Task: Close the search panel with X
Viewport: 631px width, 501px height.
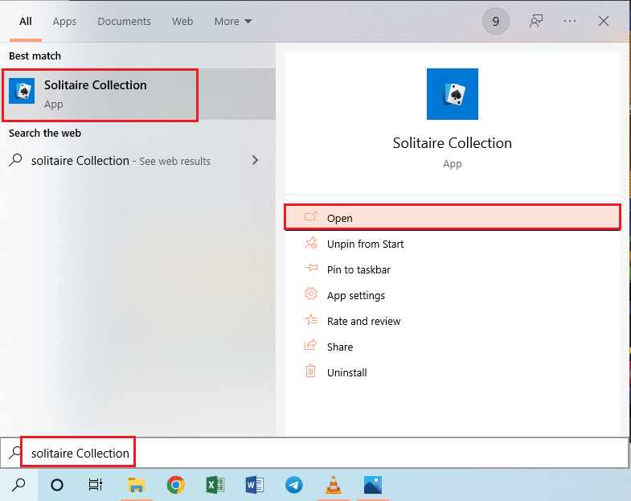Action: pos(603,21)
